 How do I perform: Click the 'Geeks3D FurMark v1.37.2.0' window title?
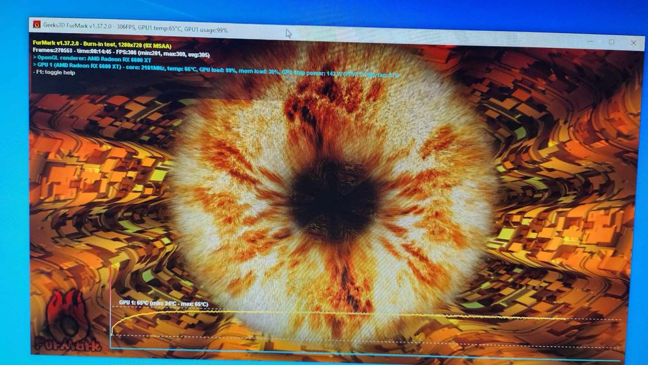point(135,28)
